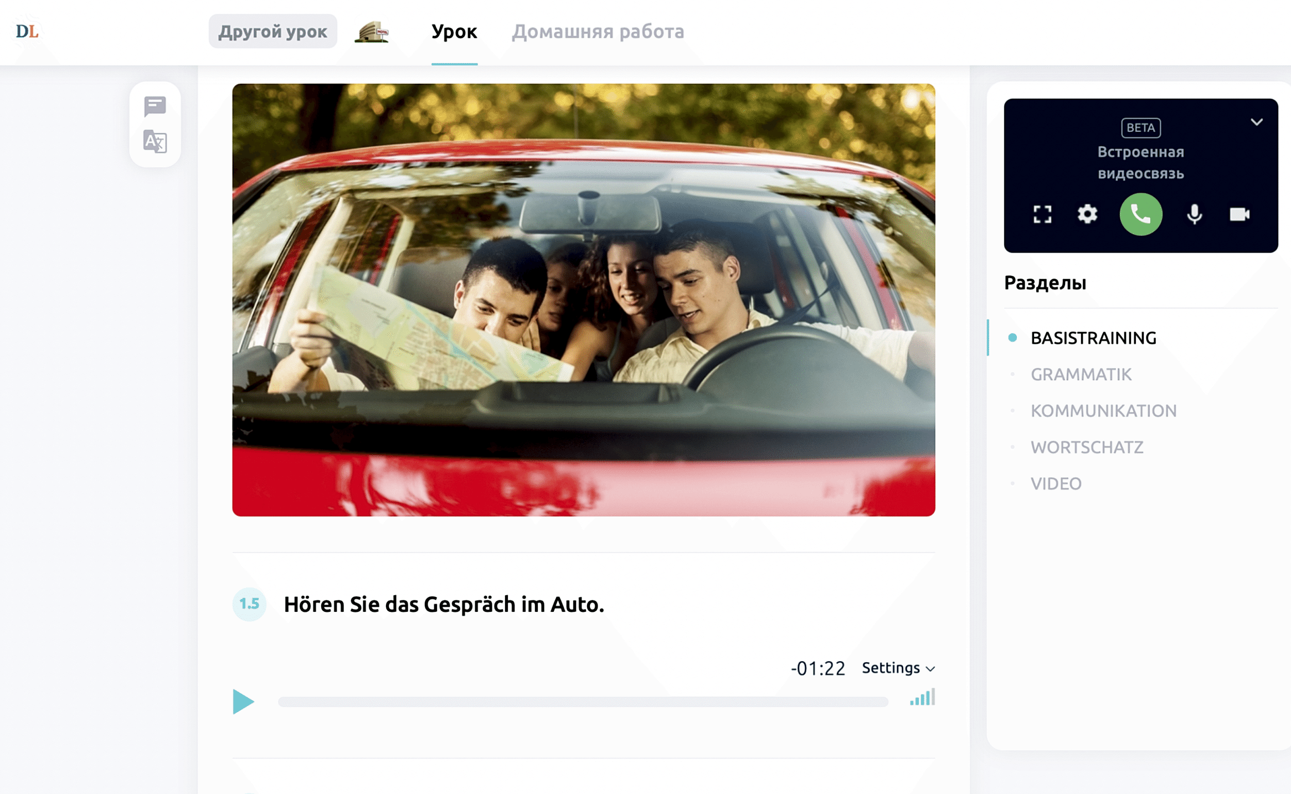Switch to the Домашняя работа tab
This screenshot has width=1291, height=794.
pos(598,32)
